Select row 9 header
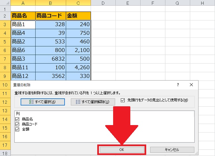The height and width of the screenshot is (156, 215). [x=5, y=76]
